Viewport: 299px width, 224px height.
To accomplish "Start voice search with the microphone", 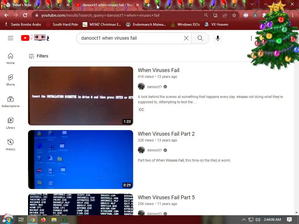I will (x=218, y=38).
